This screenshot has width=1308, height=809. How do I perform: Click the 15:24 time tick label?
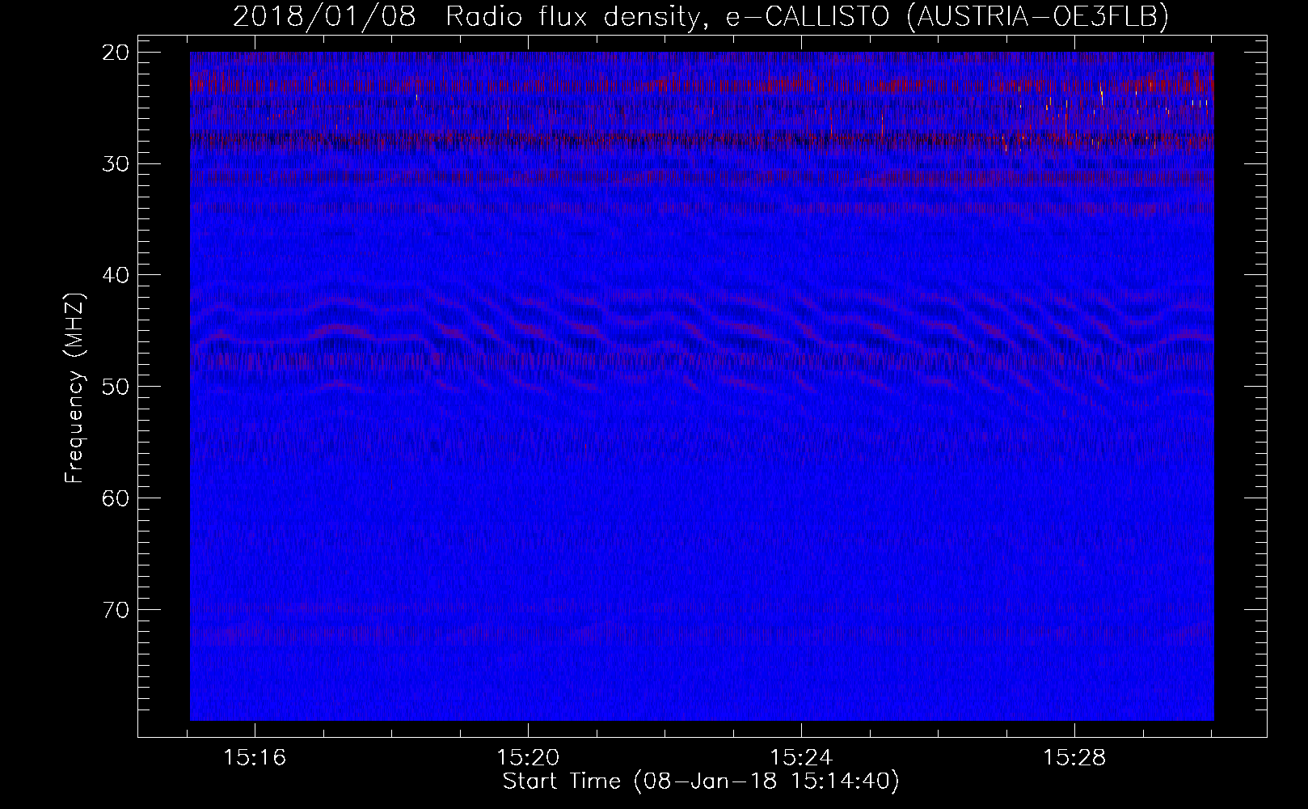[801, 758]
